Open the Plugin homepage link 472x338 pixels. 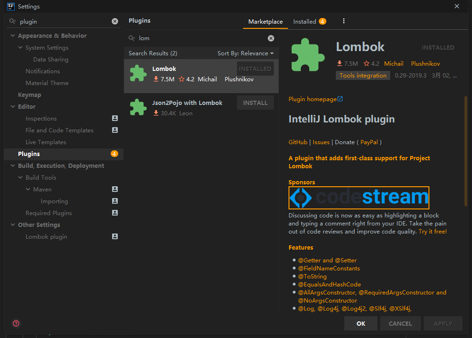[x=313, y=99]
